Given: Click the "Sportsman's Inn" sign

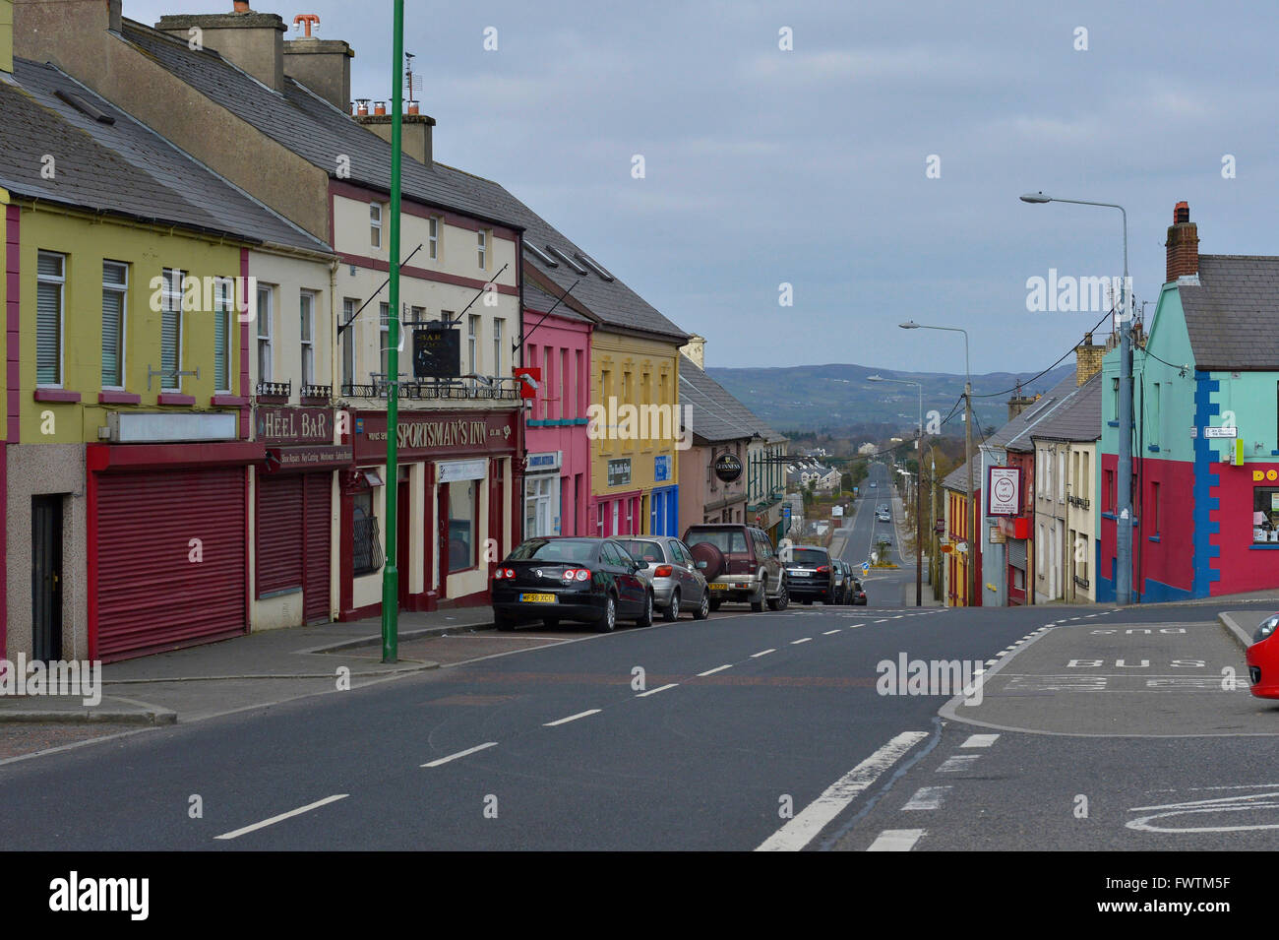Looking at the screenshot, I should tap(441, 434).
